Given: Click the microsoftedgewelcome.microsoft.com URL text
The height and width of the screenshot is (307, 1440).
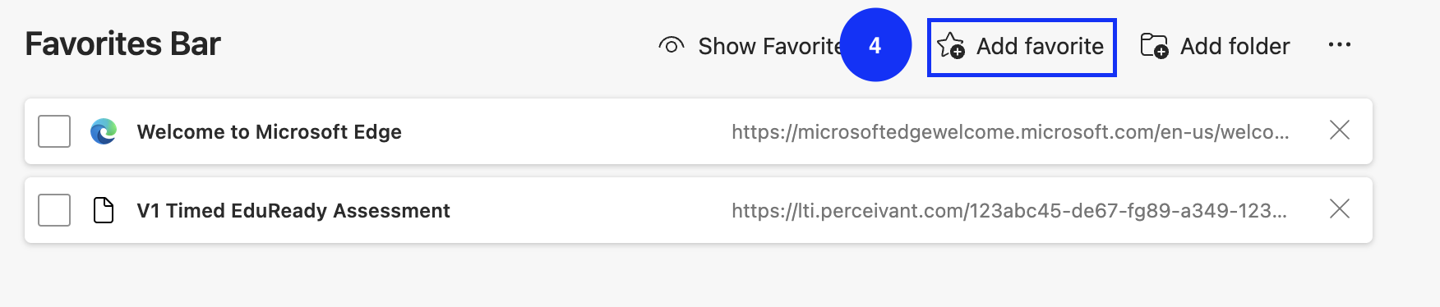Looking at the screenshot, I should click(x=1010, y=131).
